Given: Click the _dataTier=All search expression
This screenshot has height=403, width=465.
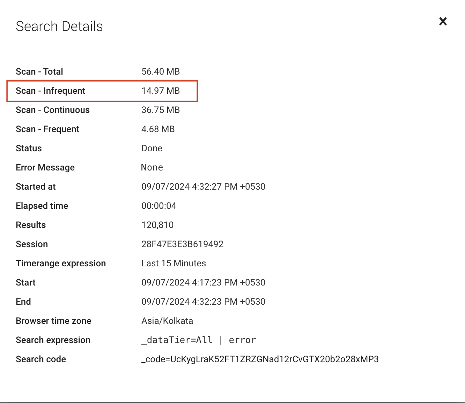Looking at the screenshot, I should (x=199, y=340).
